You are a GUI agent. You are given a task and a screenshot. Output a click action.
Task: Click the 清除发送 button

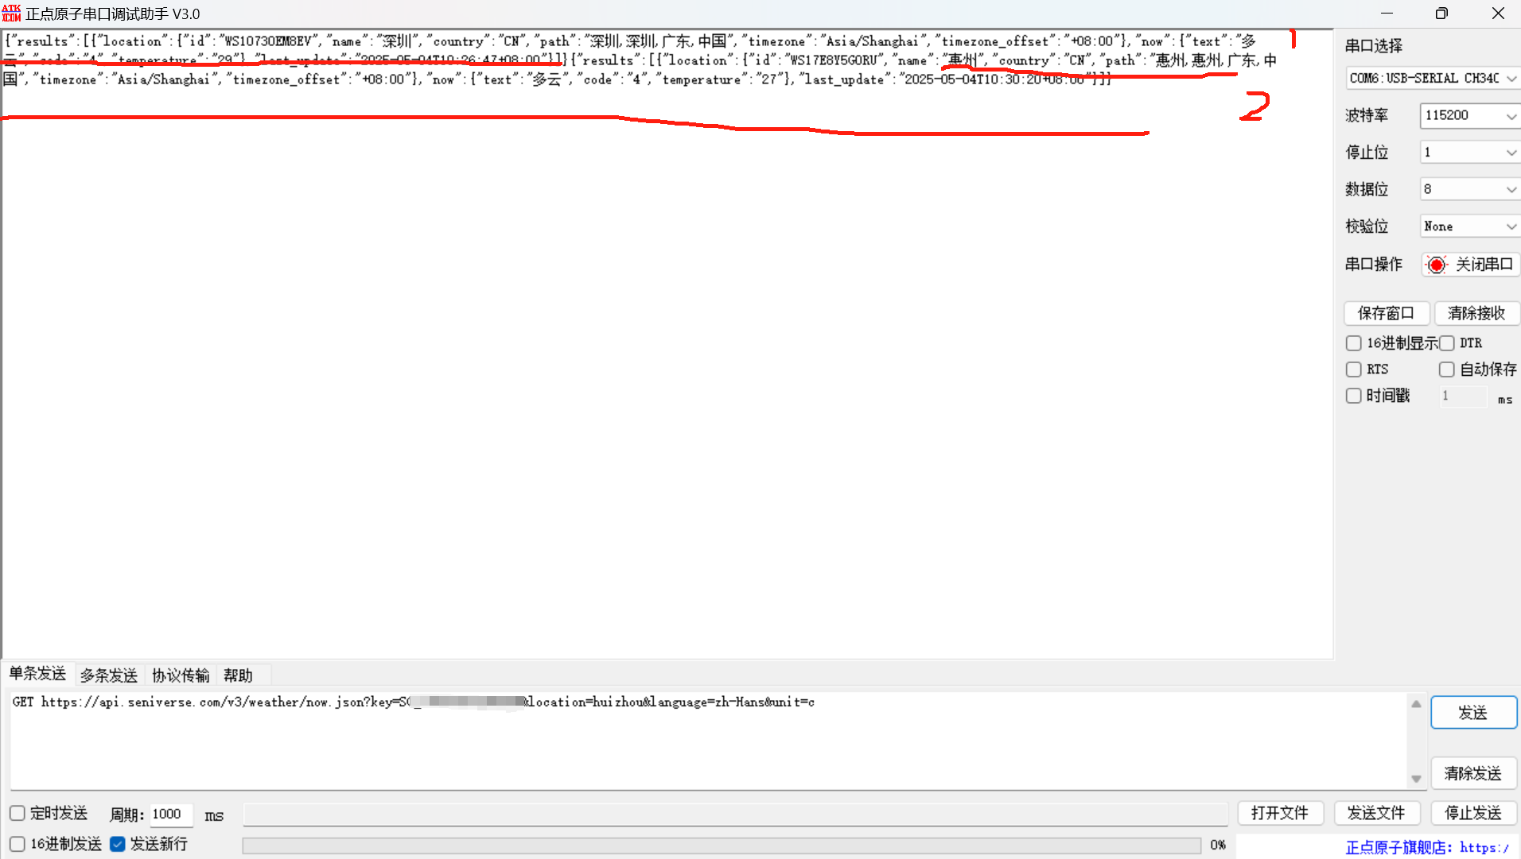(1473, 773)
